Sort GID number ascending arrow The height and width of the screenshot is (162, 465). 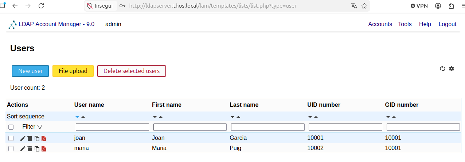(x=394, y=117)
